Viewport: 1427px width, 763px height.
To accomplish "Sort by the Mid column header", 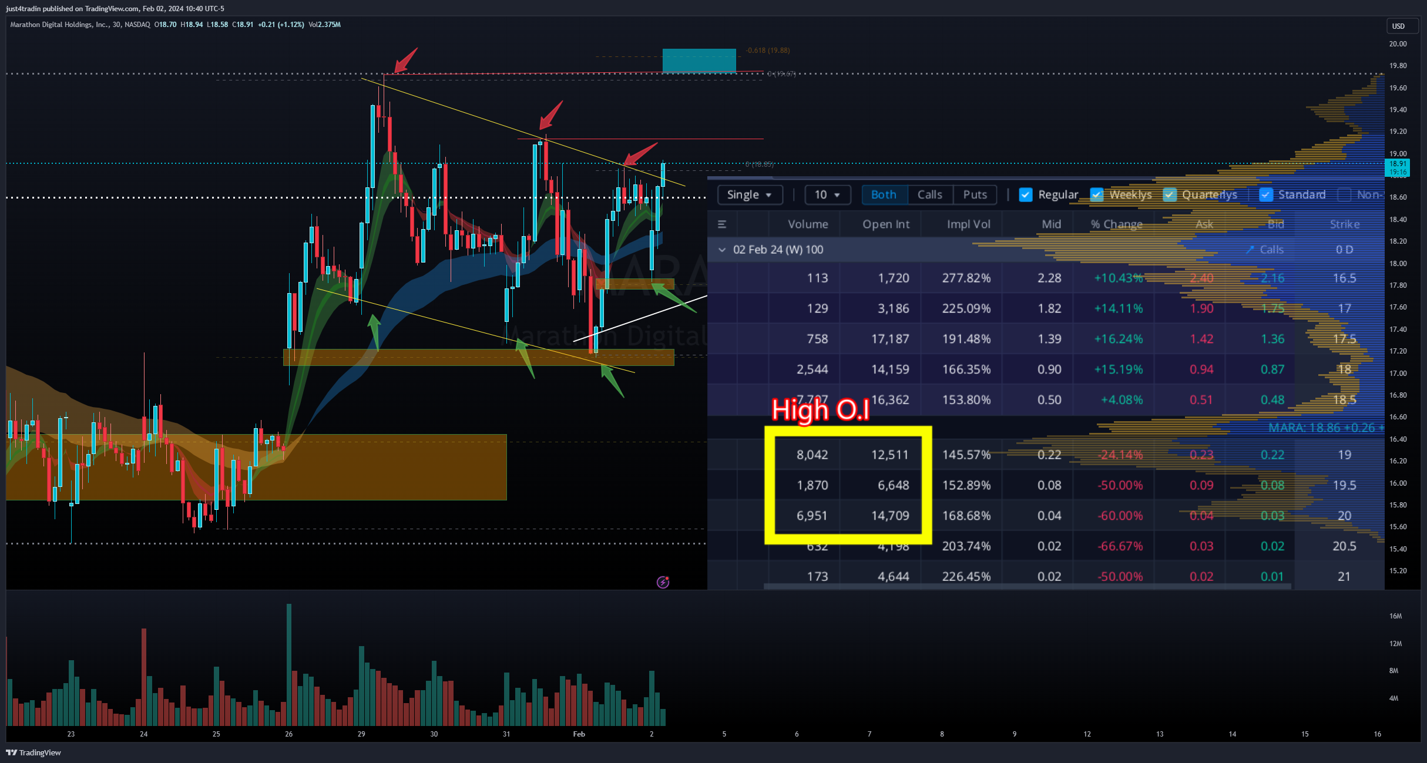I will [x=1052, y=224].
